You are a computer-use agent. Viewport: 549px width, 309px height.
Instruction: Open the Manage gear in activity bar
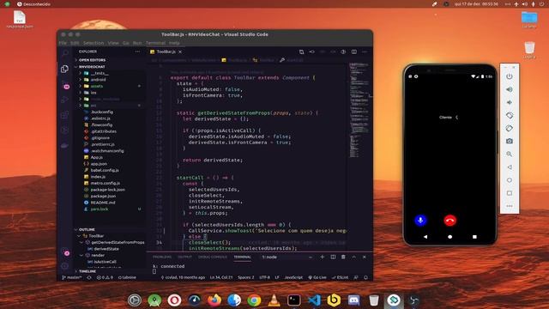point(65,266)
